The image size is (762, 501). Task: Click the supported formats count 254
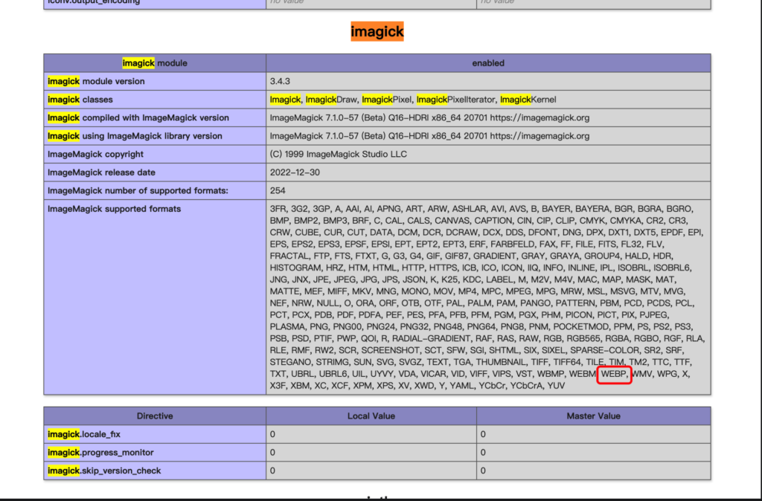click(x=278, y=190)
